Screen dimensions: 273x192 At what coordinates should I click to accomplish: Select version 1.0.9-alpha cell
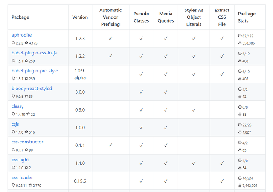[x=80, y=74]
